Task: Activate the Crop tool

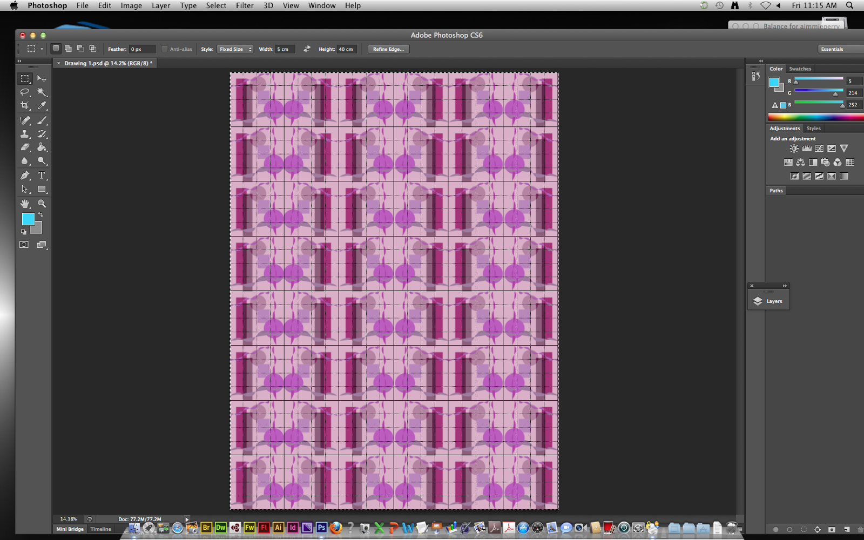Action: click(25, 106)
